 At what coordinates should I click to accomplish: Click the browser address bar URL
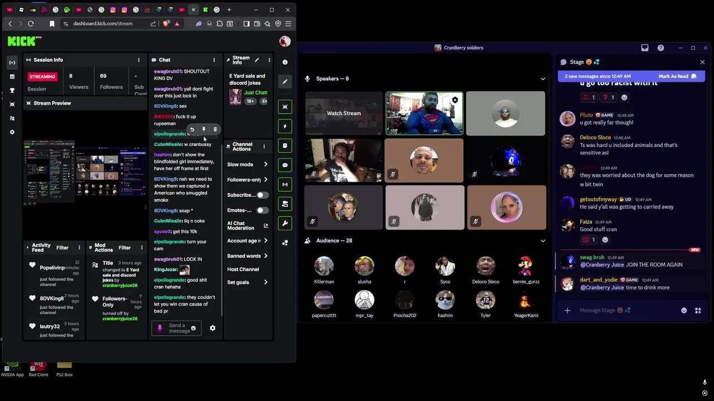click(103, 23)
